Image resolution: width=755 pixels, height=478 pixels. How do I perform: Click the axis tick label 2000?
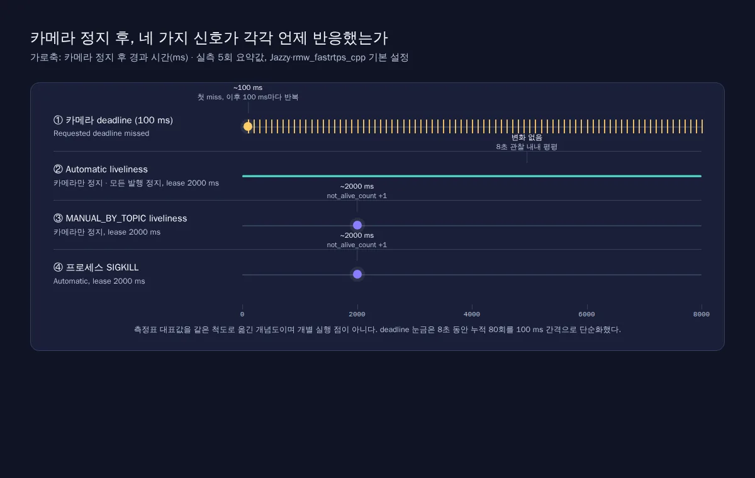coord(357,314)
